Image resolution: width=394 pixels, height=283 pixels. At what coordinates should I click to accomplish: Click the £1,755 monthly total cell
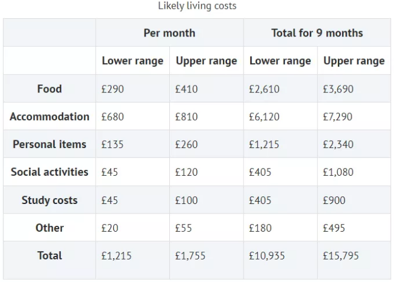coord(191,256)
